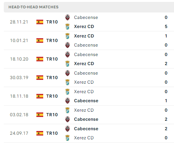Select bold Cabecense in 24.09.17 match

click(86, 129)
